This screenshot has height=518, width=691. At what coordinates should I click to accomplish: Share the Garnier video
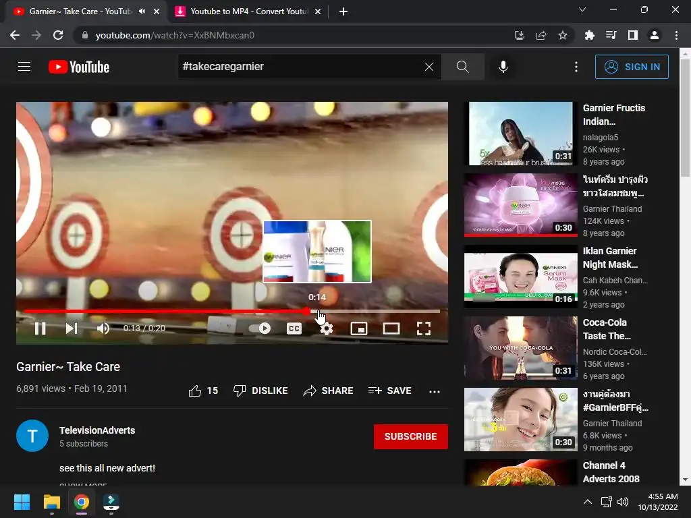tap(329, 391)
